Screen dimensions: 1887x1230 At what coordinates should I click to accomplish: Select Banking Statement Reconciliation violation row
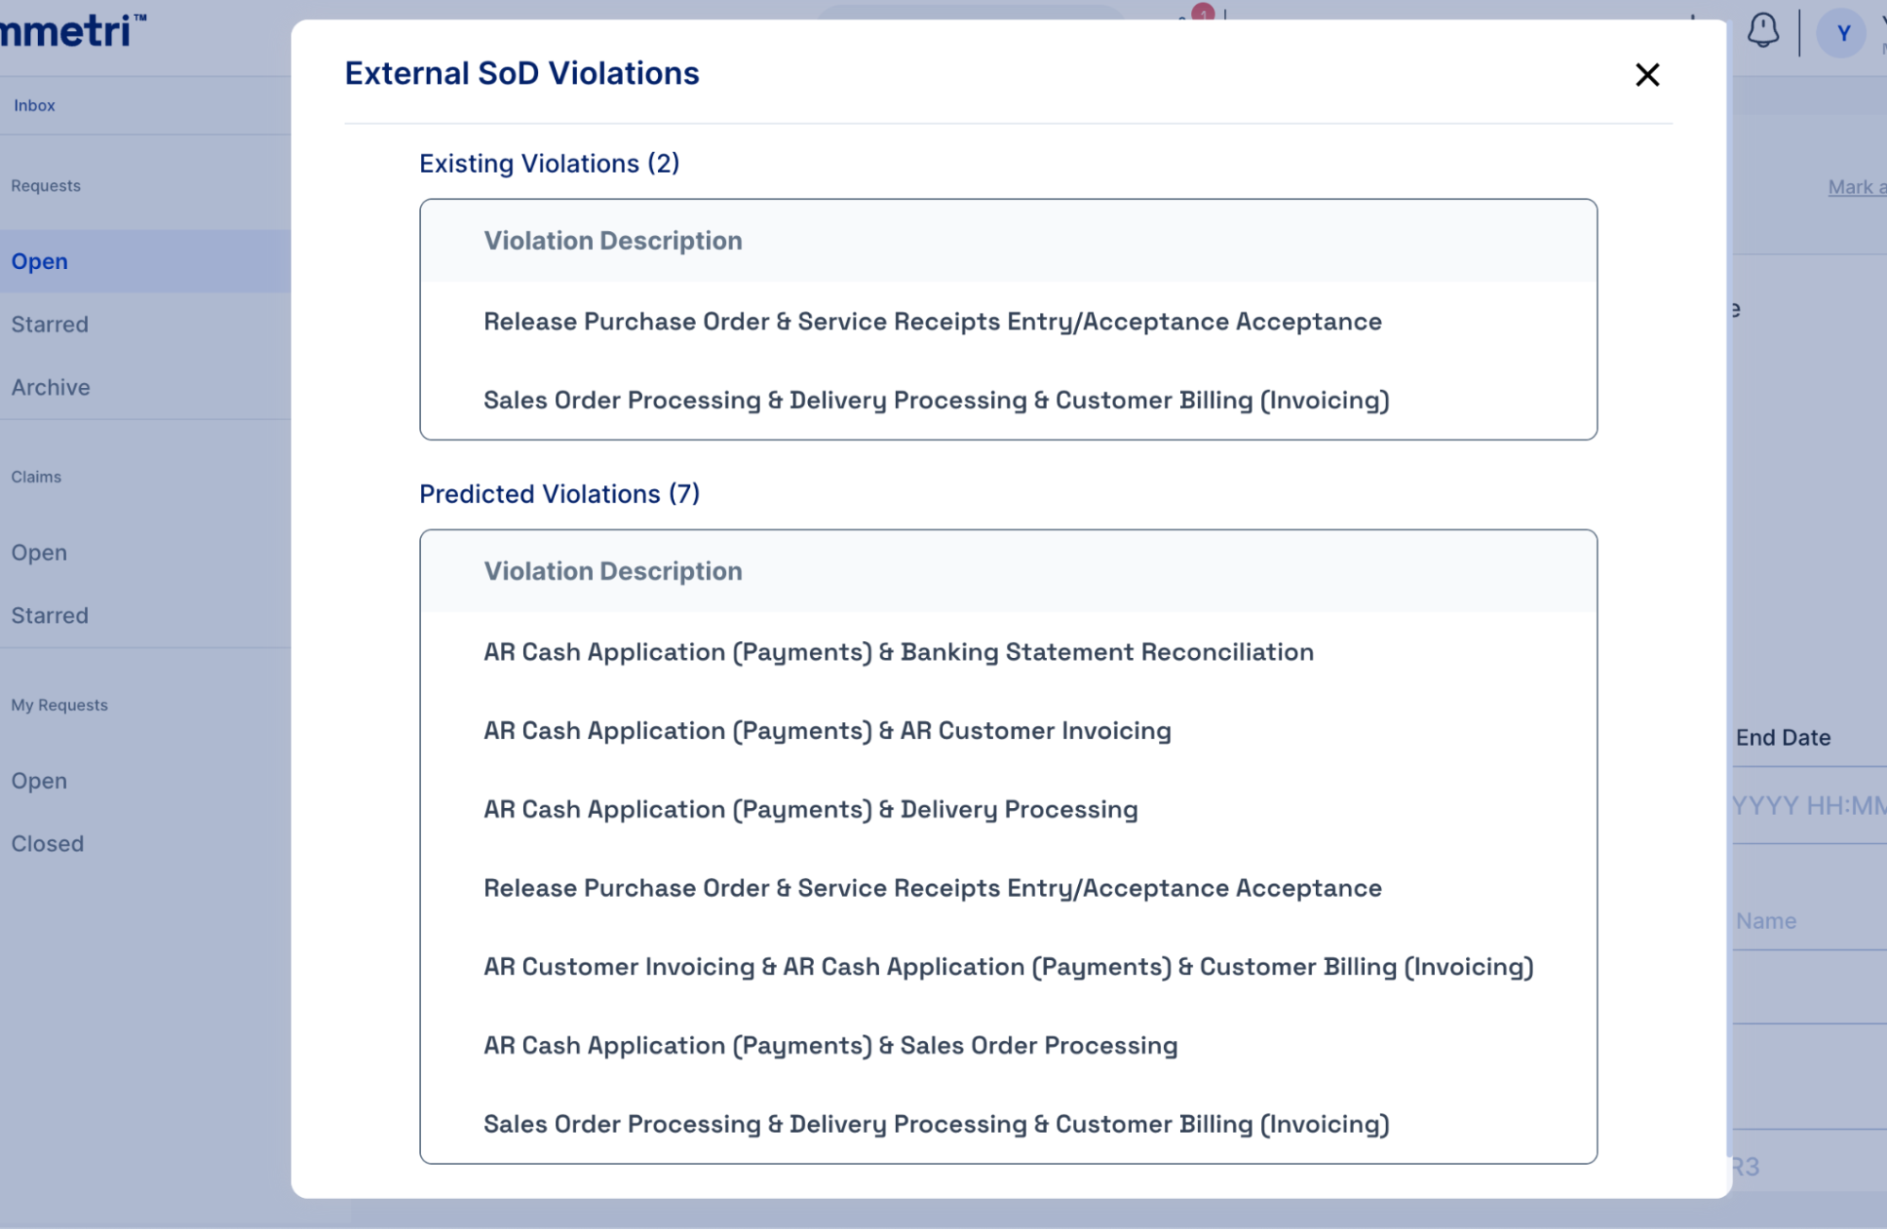(x=898, y=652)
